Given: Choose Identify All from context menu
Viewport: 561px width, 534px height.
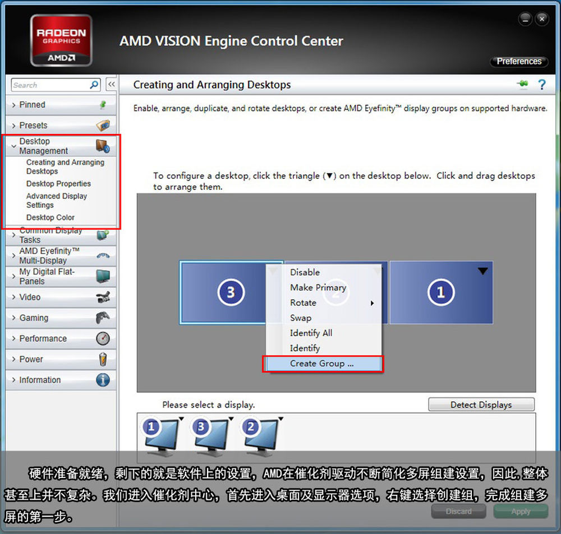Looking at the screenshot, I should click(x=324, y=333).
